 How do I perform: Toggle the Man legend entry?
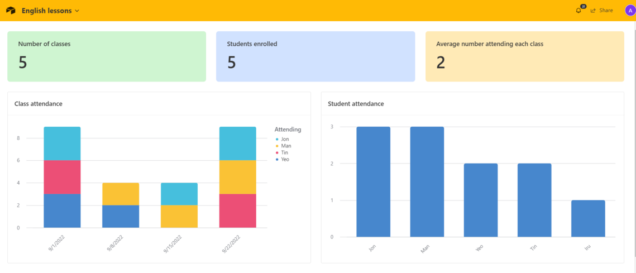tap(283, 146)
